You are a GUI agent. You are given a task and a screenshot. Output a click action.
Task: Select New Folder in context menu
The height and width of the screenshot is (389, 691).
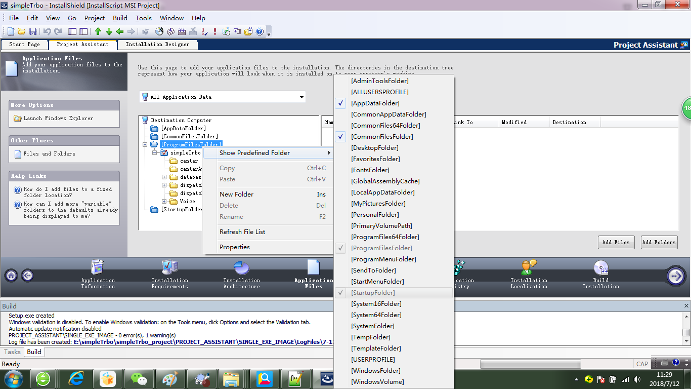268,194
